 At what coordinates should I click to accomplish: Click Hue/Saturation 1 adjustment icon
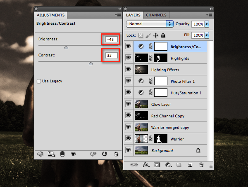coord(141,92)
